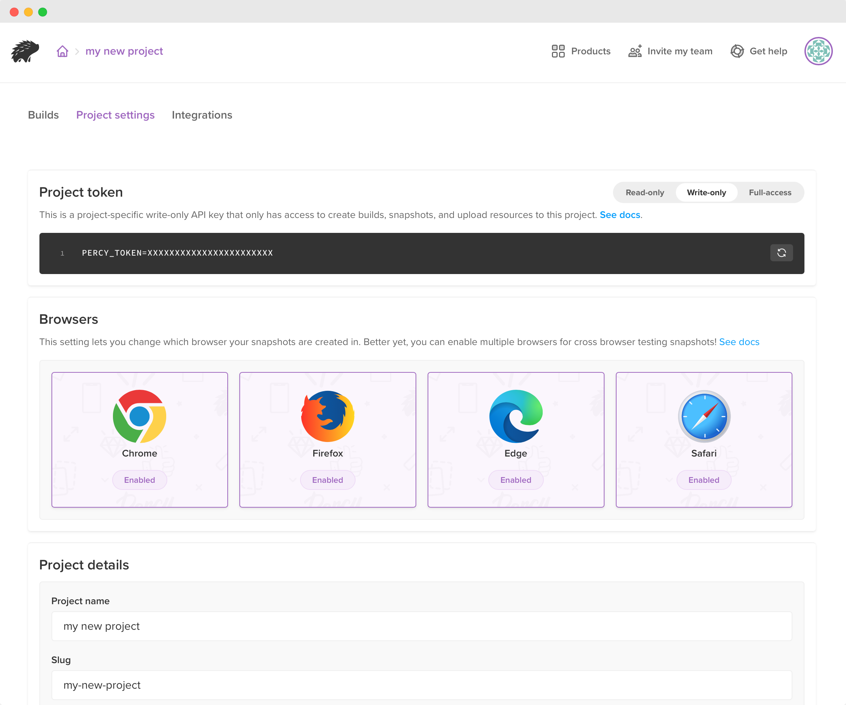Toggle Safari Enabled status
The image size is (846, 705).
pos(704,480)
